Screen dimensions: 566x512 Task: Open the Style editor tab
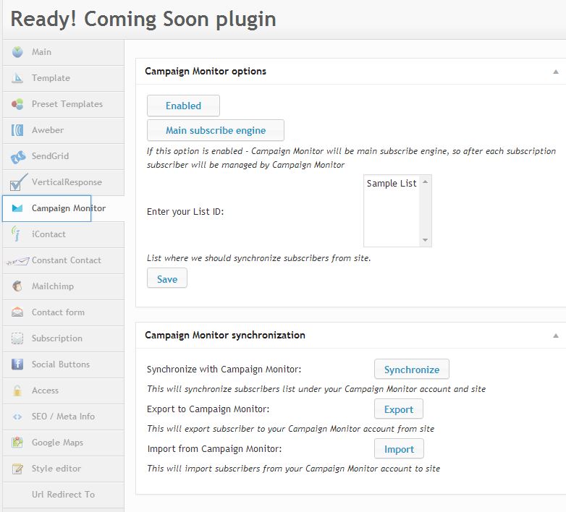(64, 469)
